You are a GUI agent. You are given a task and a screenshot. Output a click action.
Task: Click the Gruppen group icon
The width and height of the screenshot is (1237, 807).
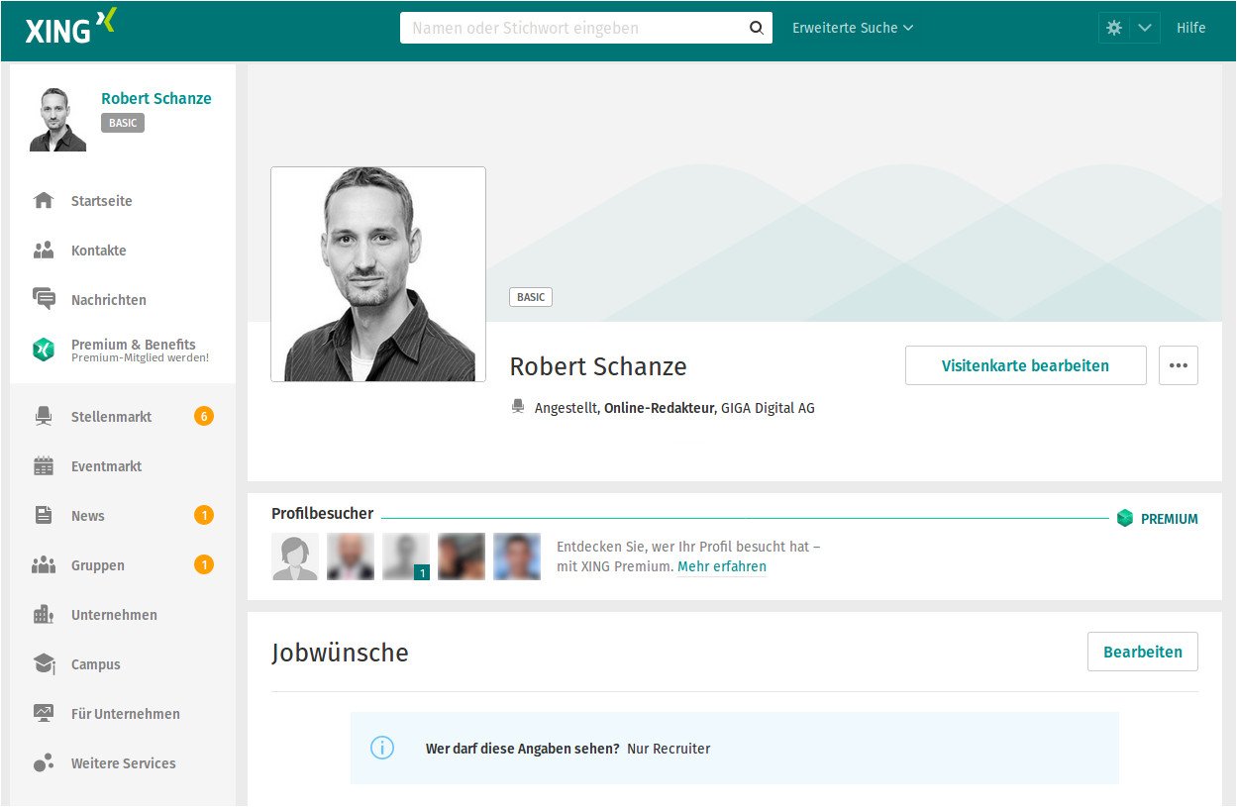tap(44, 565)
